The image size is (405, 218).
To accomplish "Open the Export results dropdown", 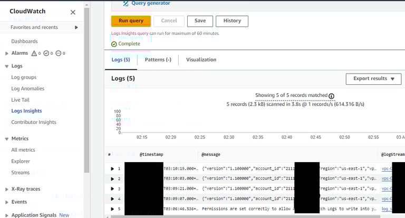I will pyautogui.click(x=373, y=78).
